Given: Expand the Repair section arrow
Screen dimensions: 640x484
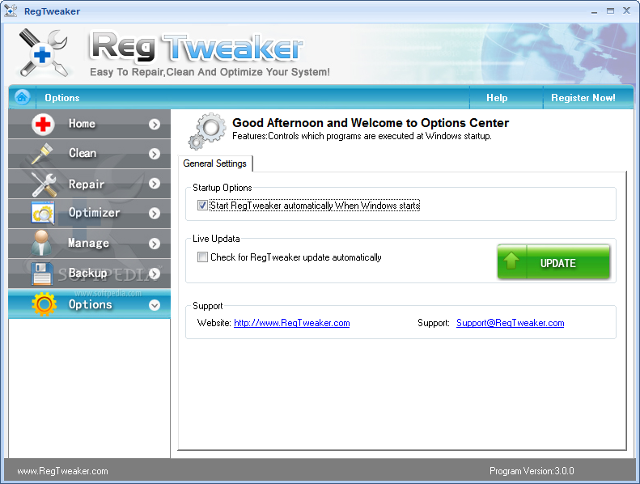Looking at the screenshot, I should pos(155,184).
